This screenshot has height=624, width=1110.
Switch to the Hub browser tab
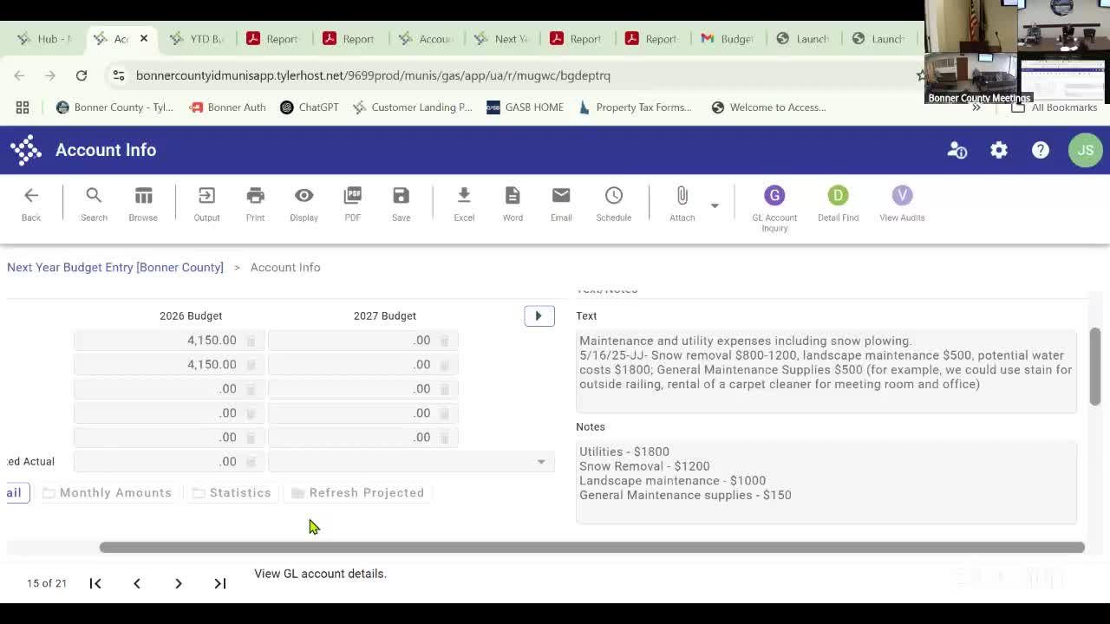pos(45,39)
